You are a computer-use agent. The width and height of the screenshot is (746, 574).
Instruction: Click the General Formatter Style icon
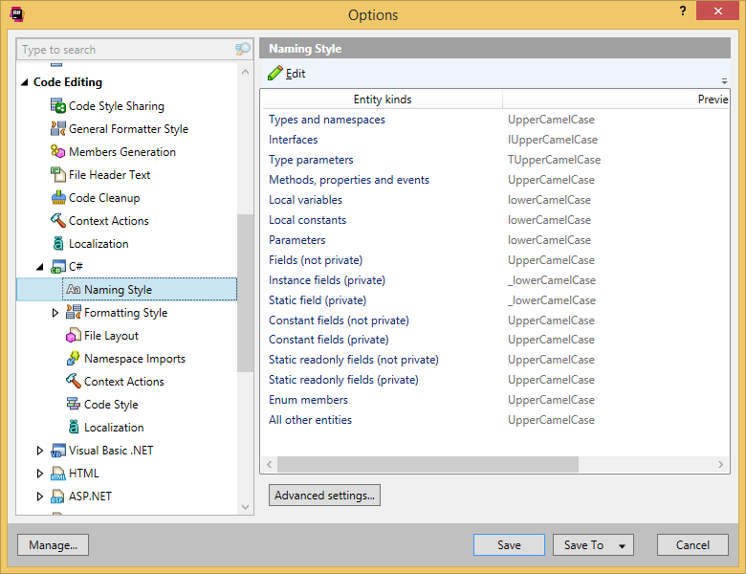click(x=57, y=129)
